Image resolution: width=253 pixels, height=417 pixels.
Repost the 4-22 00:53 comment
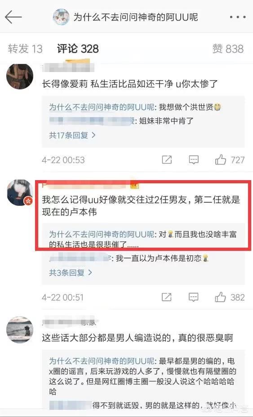click(167, 160)
